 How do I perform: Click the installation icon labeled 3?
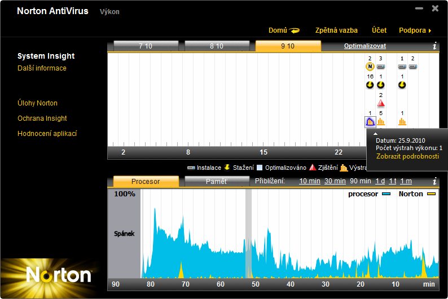(x=380, y=67)
